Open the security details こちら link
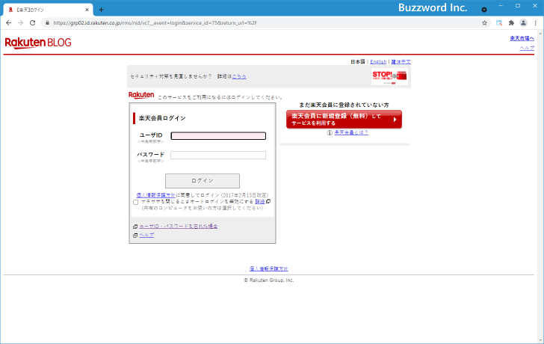The height and width of the screenshot is (344, 544). pyautogui.click(x=239, y=76)
